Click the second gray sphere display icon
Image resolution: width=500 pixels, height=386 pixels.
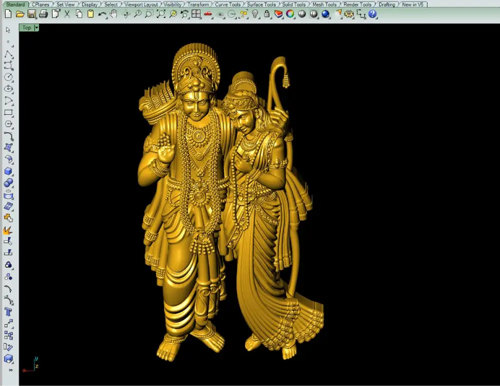pos(314,14)
